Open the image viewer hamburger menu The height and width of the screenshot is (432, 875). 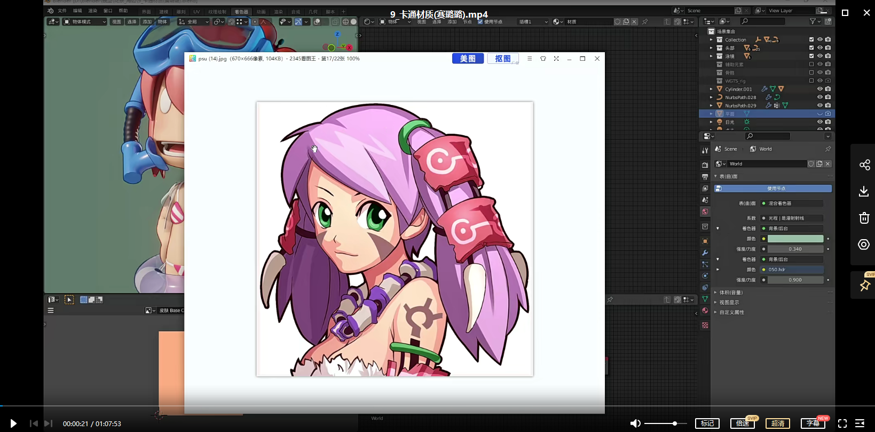tap(530, 59)
